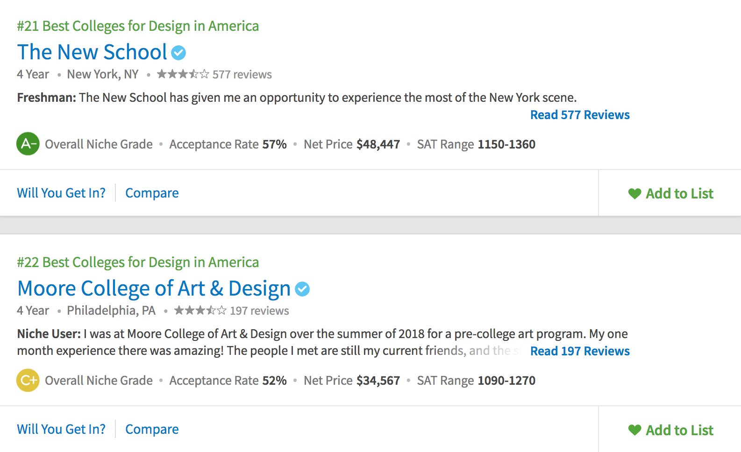This screenshot has height=452, width=741.
Task: Click heart icon in Moore College card
Action: [x=634, y=430]
